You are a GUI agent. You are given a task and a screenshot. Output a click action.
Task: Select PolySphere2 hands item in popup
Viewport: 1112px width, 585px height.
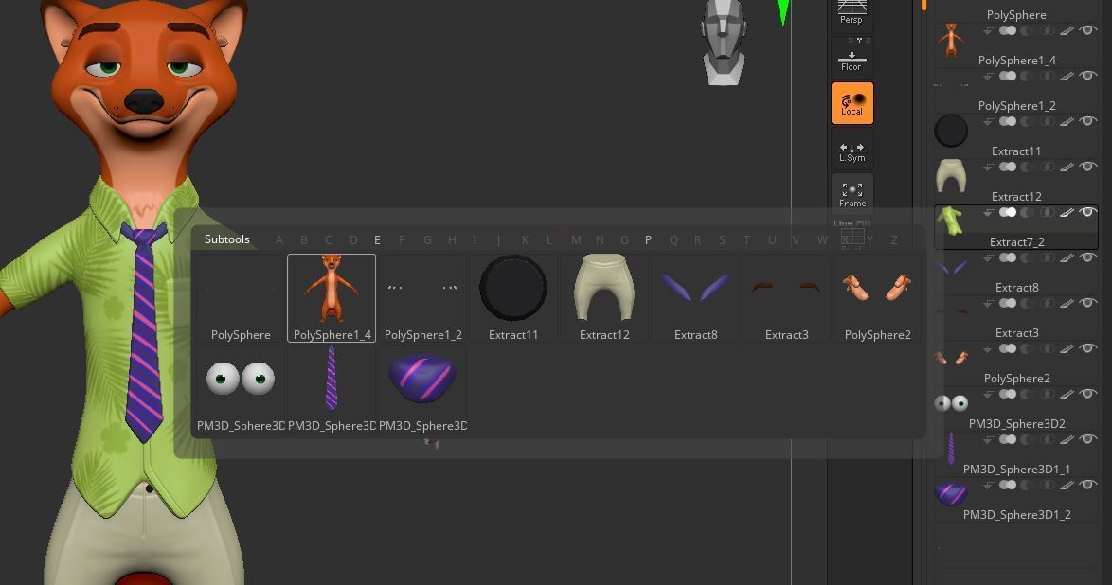877,298
